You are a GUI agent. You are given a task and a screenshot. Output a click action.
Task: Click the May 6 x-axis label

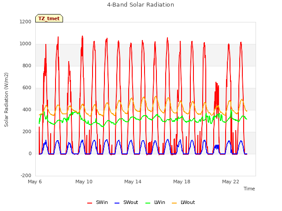tap(35, 182)
